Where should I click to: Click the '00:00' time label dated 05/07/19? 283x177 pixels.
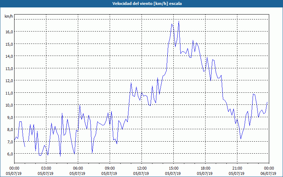pyautogui.click(x=14, y=169)
